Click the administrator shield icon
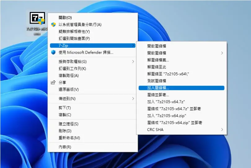The height and width of the screenshot is (168, 251). click(x=54, y=25)
